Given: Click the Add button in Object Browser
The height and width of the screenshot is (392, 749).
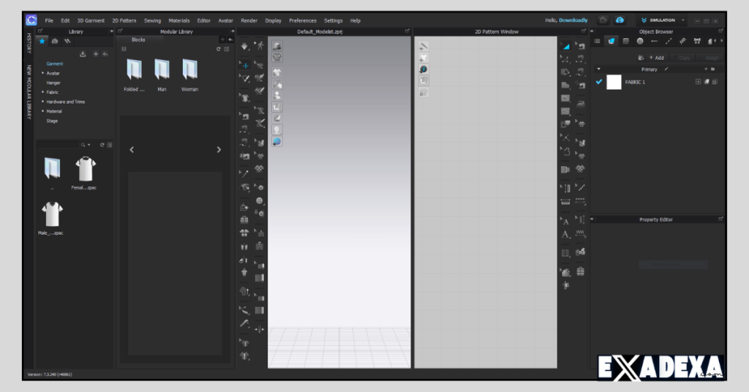Looking at the screenshot, I should (x=655, y=57).
